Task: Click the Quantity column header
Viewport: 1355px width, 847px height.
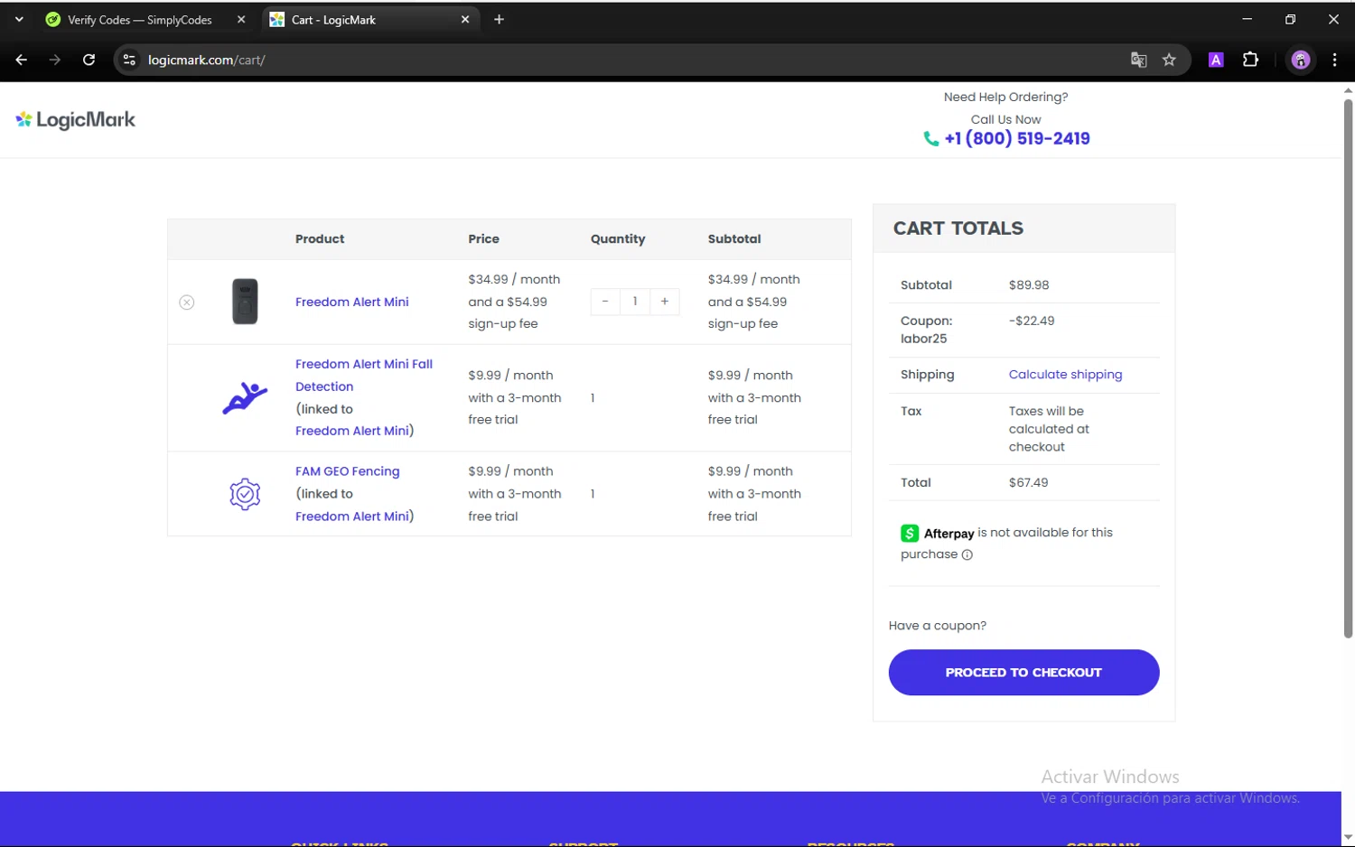Action: click(x=618, y=239)
